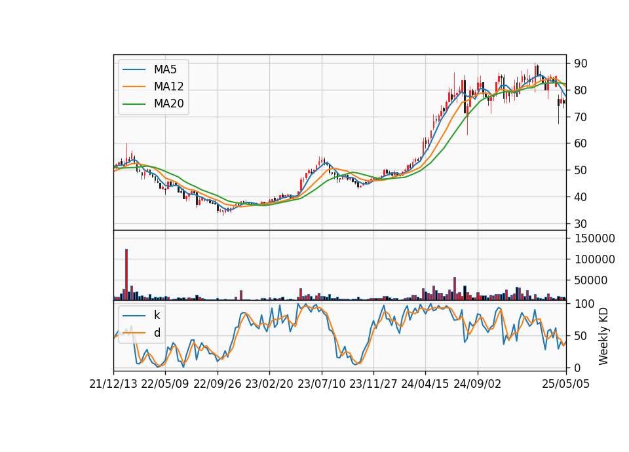Click the 22/05/09 date tick label

[x=165, y=384]
